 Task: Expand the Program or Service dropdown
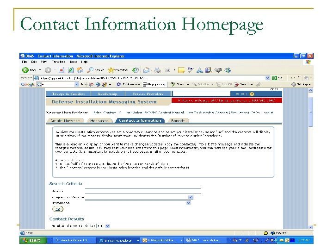pyautogui.click(x=191, y=197)
